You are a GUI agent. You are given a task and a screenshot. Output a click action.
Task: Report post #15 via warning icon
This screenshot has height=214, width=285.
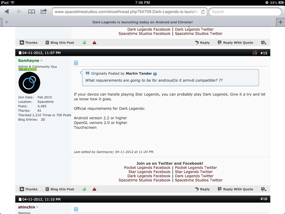coord(94,189)
